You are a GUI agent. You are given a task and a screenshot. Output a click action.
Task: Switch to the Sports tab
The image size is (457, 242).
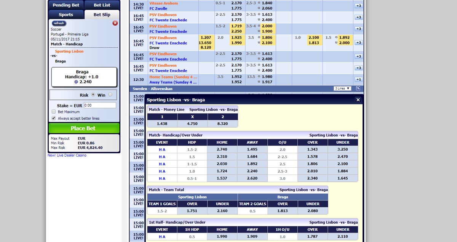[x=66, y=14]
